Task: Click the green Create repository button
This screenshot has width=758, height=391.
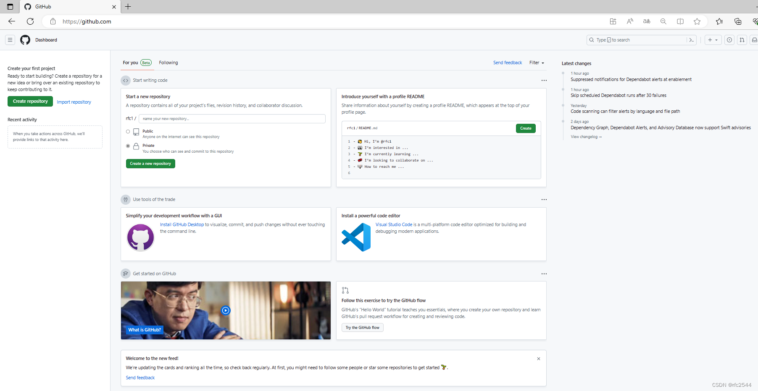Action: 30,102
